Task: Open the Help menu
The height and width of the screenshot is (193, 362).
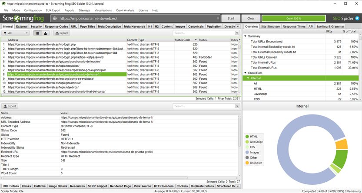Action: pos(156,10)
